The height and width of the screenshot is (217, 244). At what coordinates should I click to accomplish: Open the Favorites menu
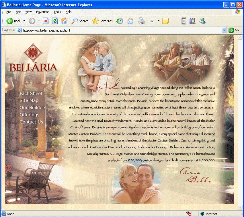pos(43,12)
